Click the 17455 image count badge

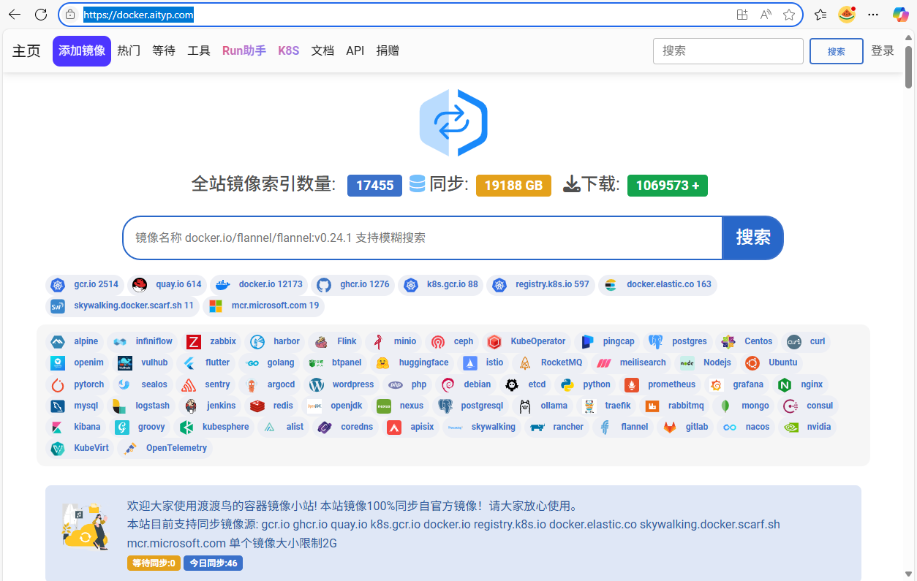(x=375, y=186)
